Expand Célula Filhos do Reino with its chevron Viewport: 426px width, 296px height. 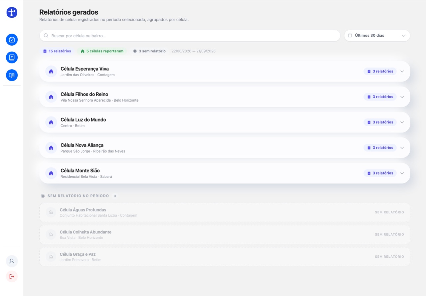click(402, 97)
